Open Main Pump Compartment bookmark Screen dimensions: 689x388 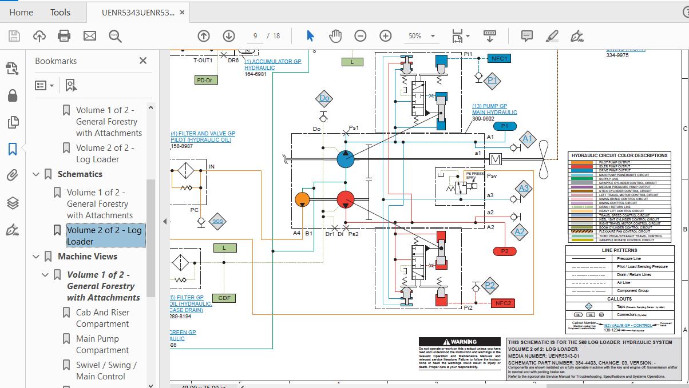coord(103,345)
